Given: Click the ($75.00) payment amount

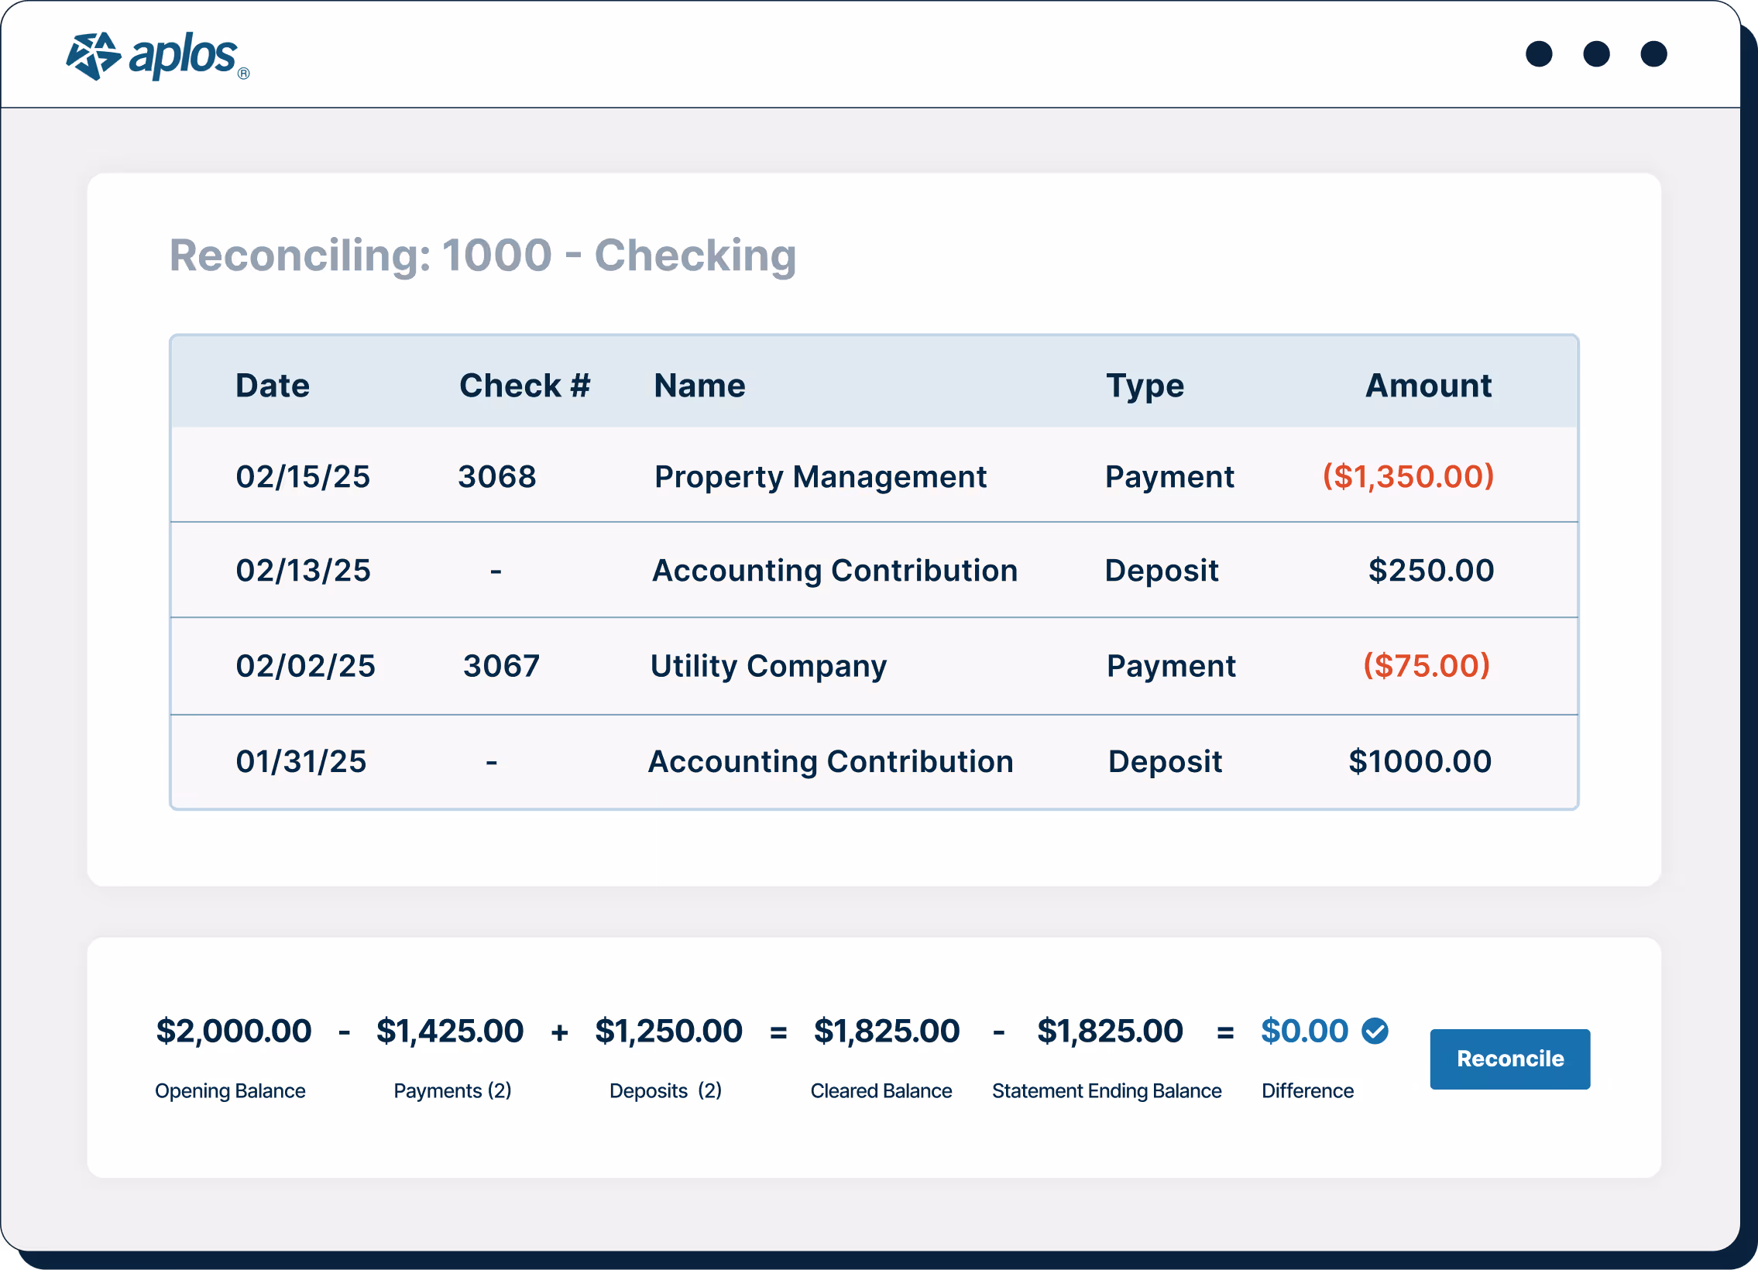Looking at the screenshot, I should (x=1427, y=666).
